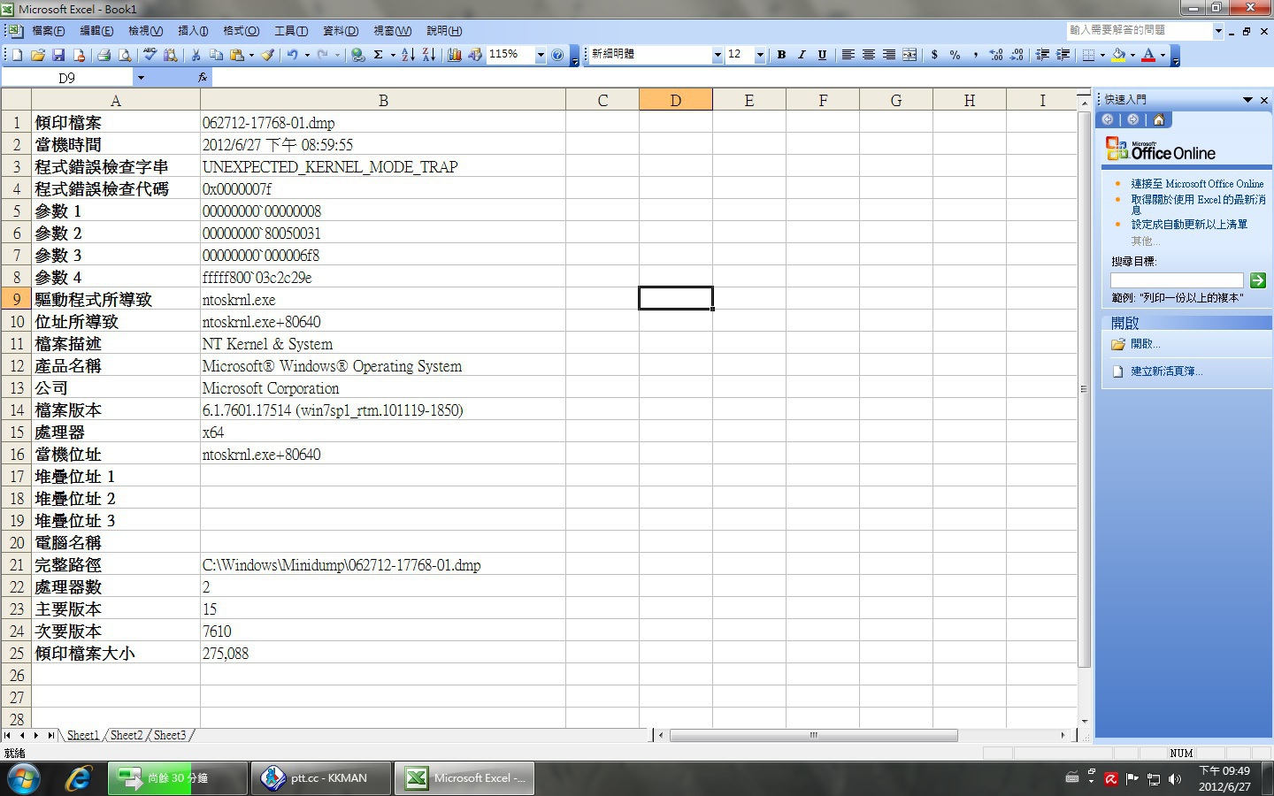Screen dimensions: 1274x796
Task: Open the Research tool icon
Action: click(170, 55)
